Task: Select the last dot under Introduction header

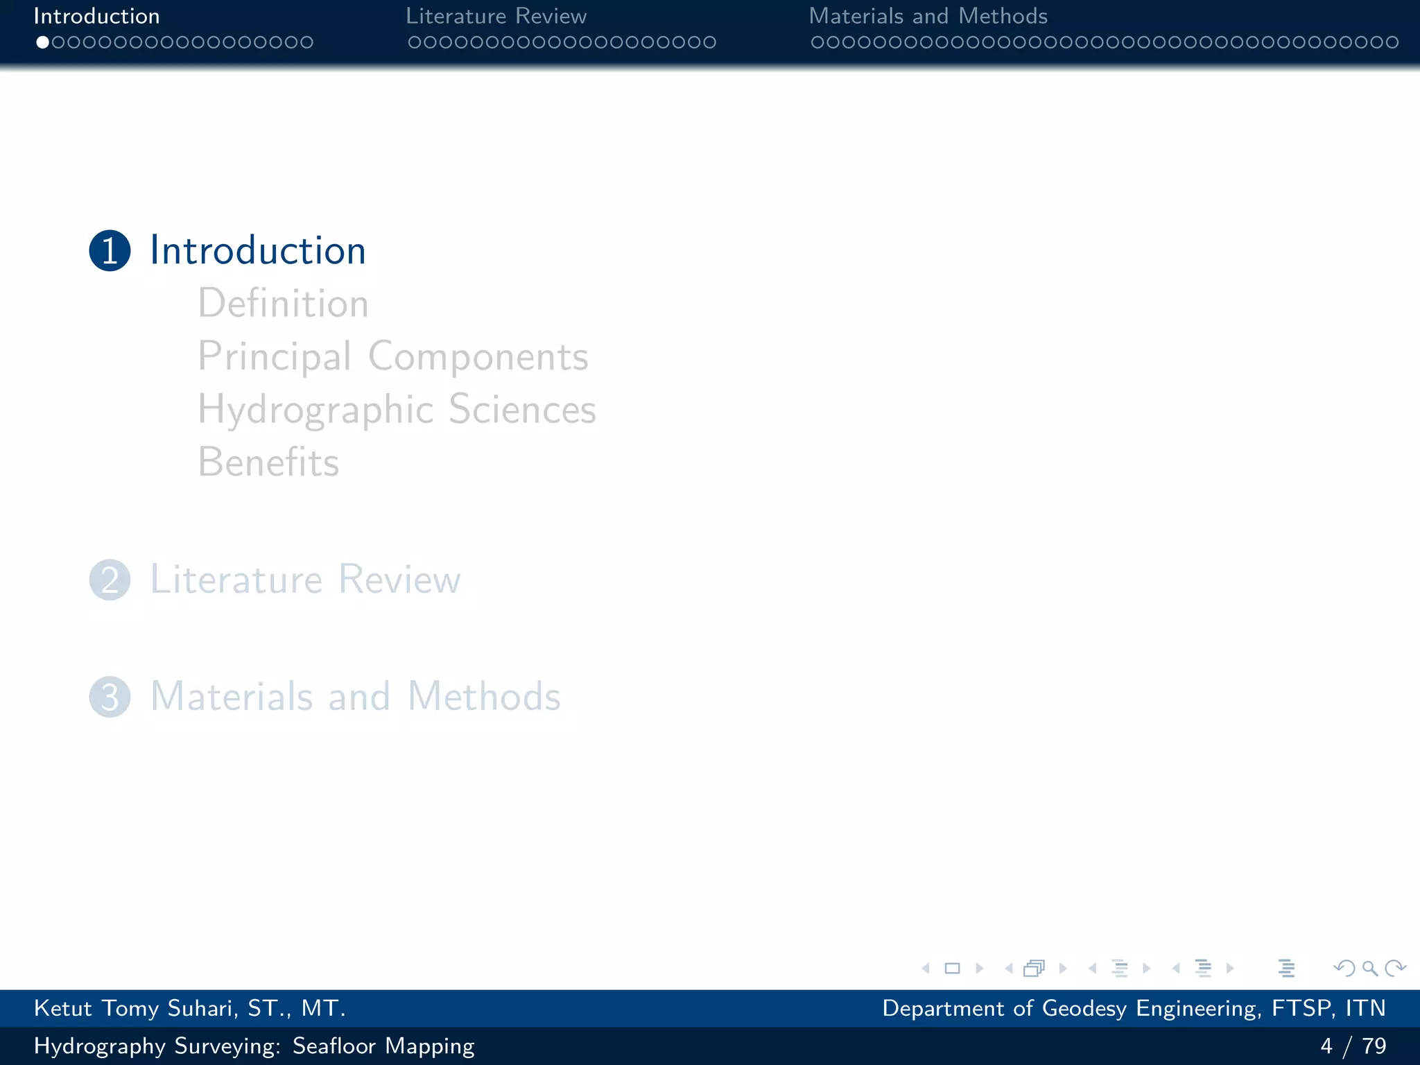Action: tap(306, 42)
